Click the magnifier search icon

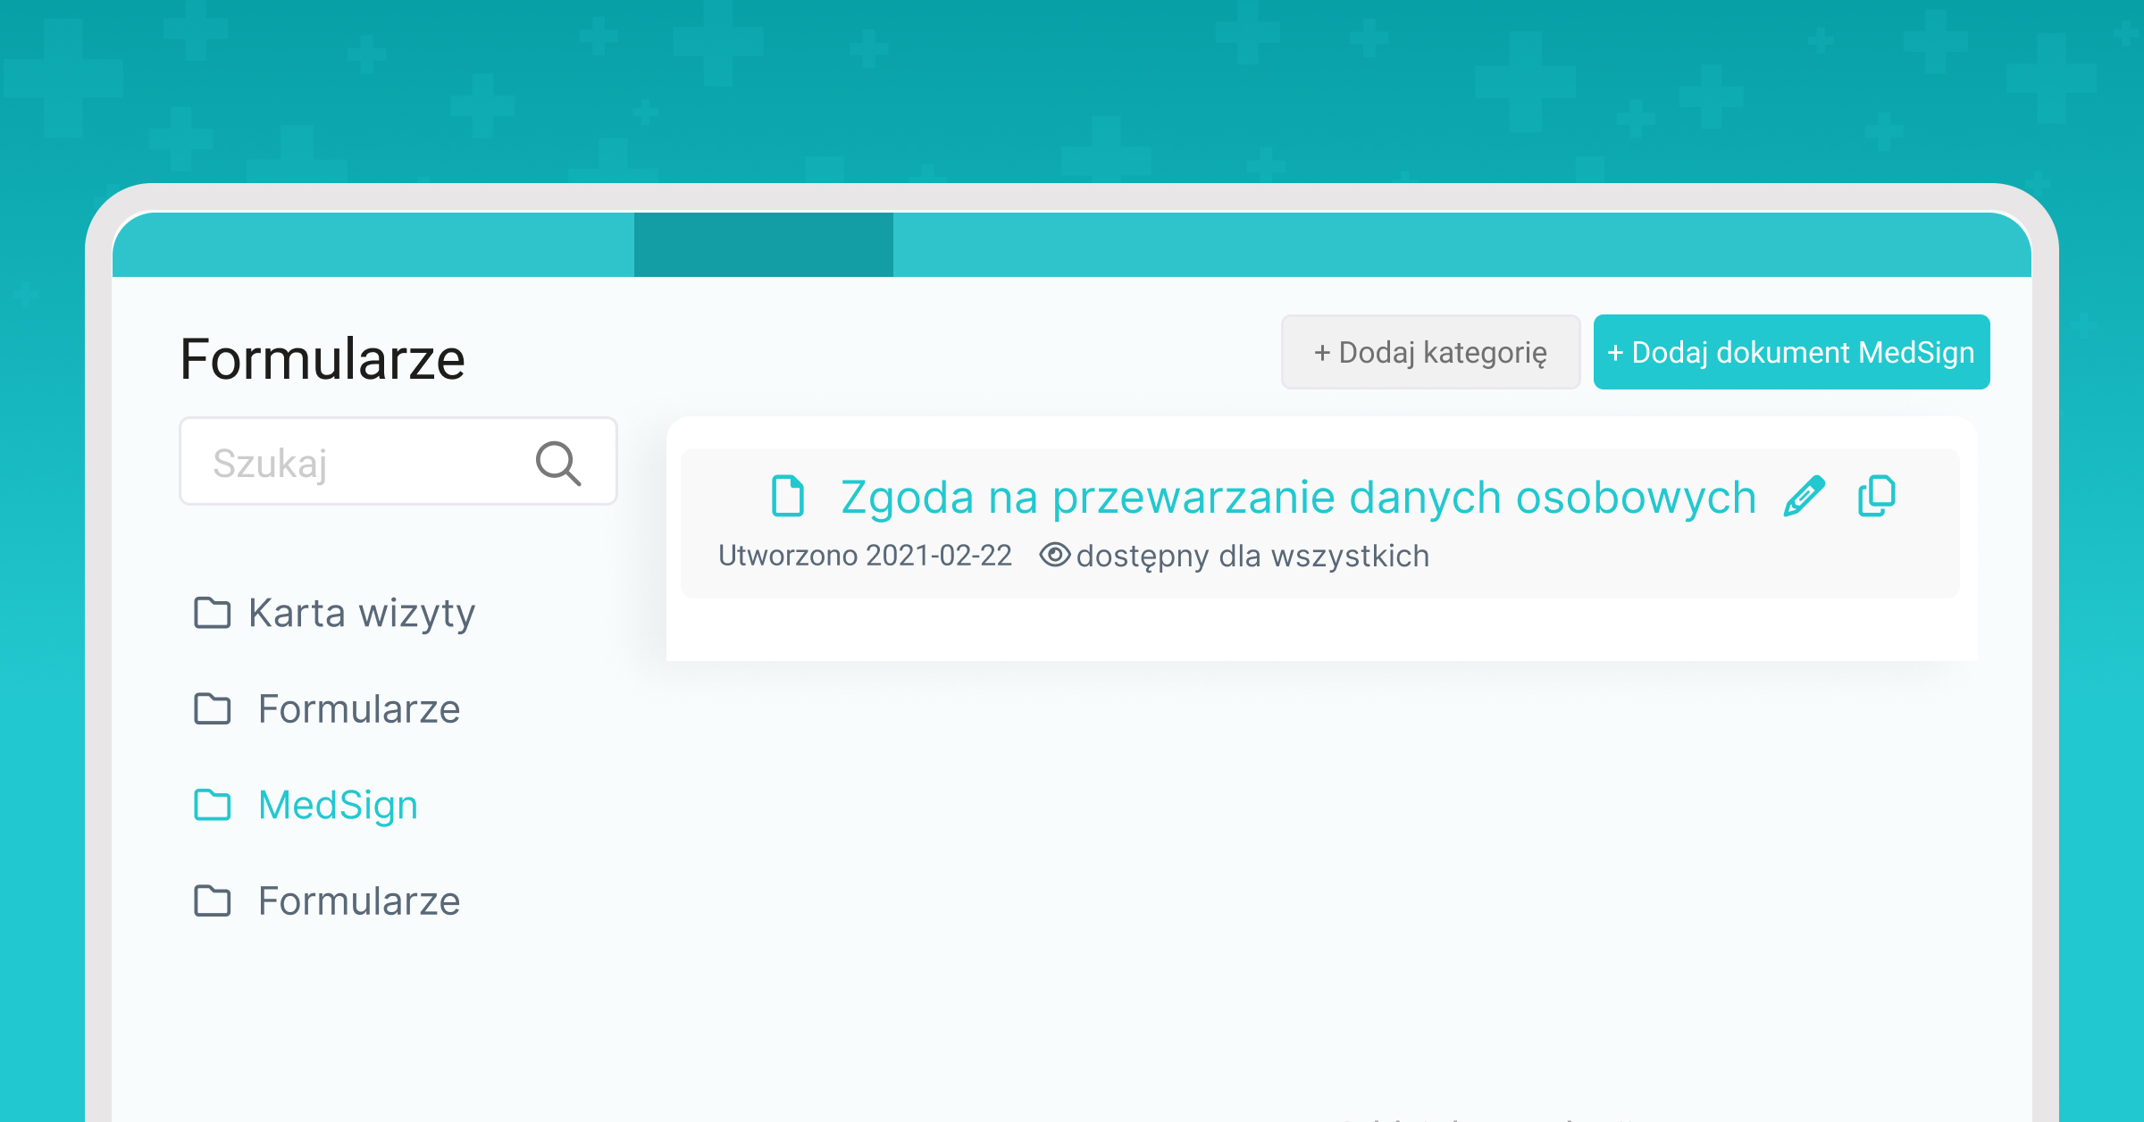[x=558, y=463]
